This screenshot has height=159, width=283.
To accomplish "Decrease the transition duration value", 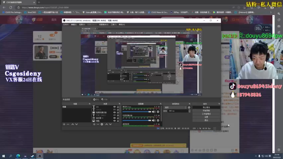I will 190,112.
